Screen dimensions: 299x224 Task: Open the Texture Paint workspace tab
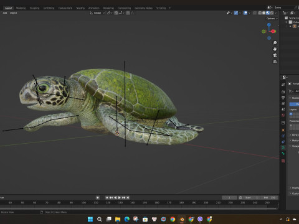[65, 8]
